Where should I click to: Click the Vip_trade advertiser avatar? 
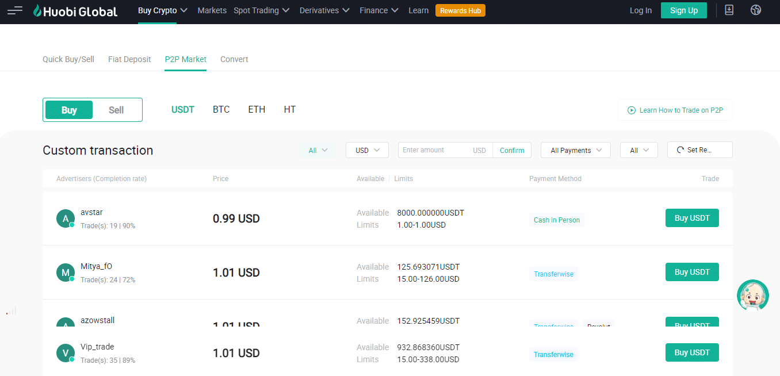tap(66, 353)
